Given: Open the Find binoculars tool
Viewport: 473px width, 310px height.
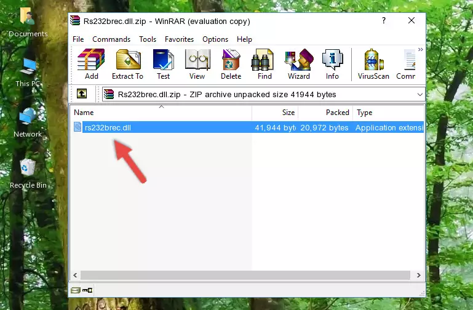Looking at the screenshot, I should 264,64.
